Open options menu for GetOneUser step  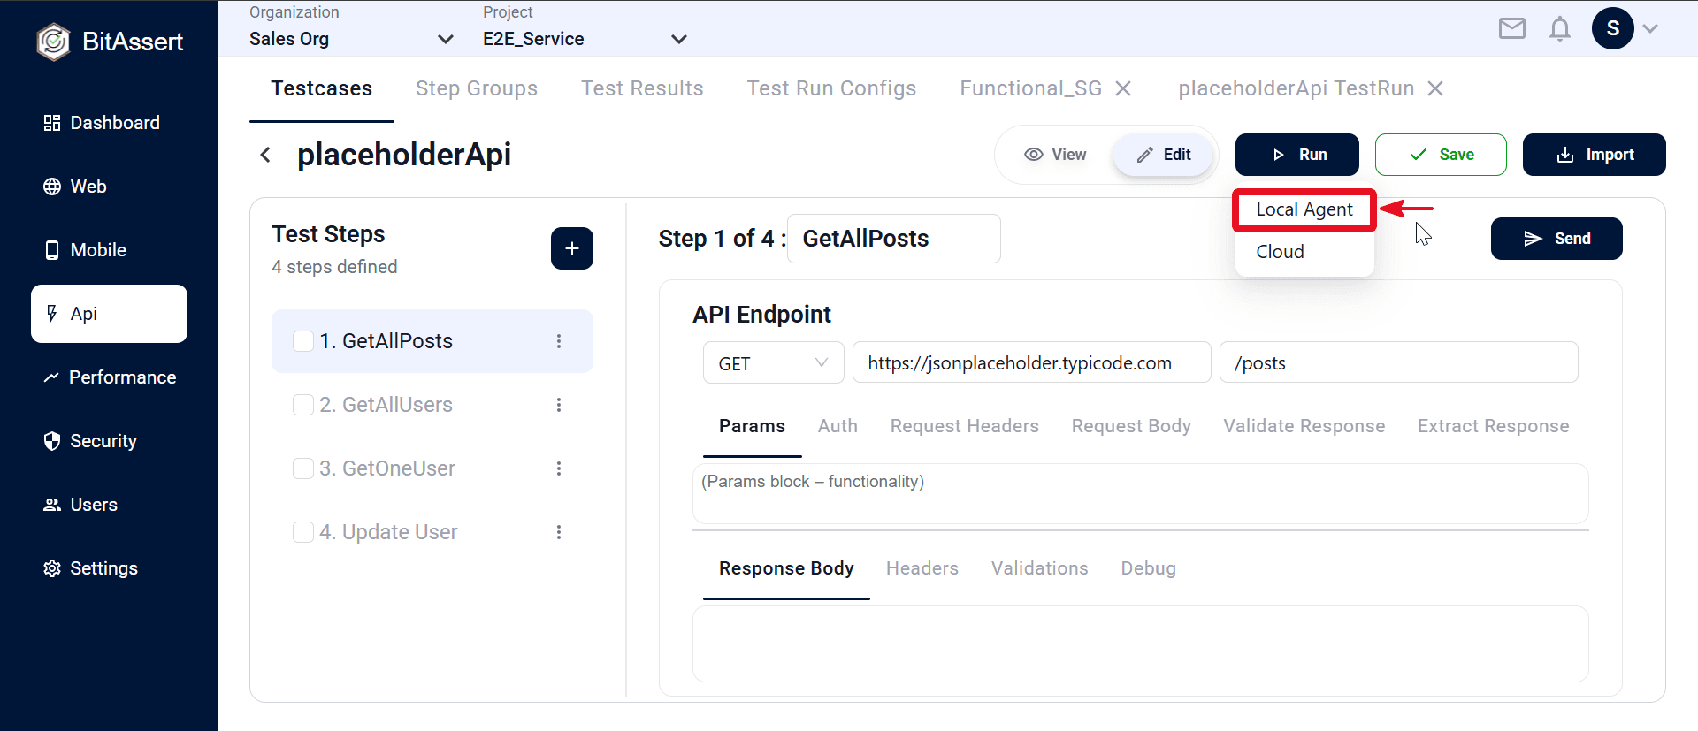[559, 468]
